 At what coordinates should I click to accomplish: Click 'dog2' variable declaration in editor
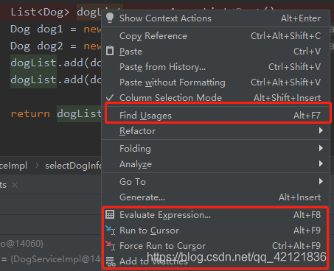click(50, 46)
